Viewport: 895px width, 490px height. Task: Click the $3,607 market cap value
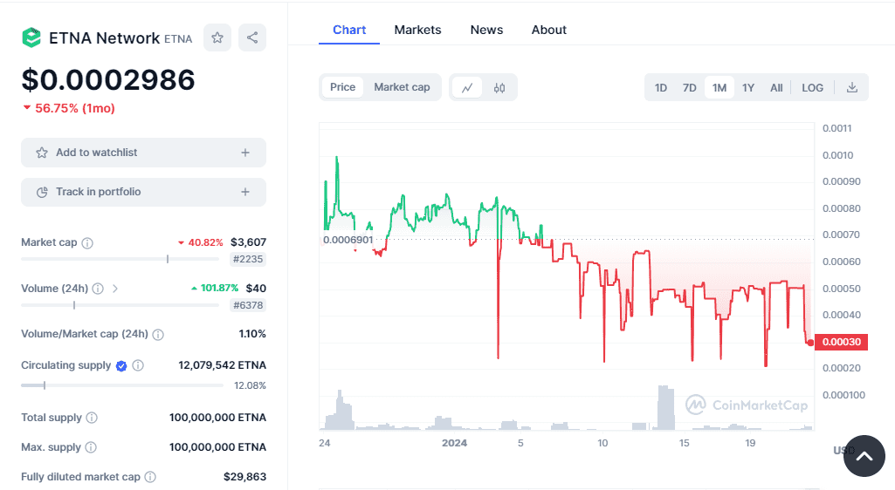point(248,242)
